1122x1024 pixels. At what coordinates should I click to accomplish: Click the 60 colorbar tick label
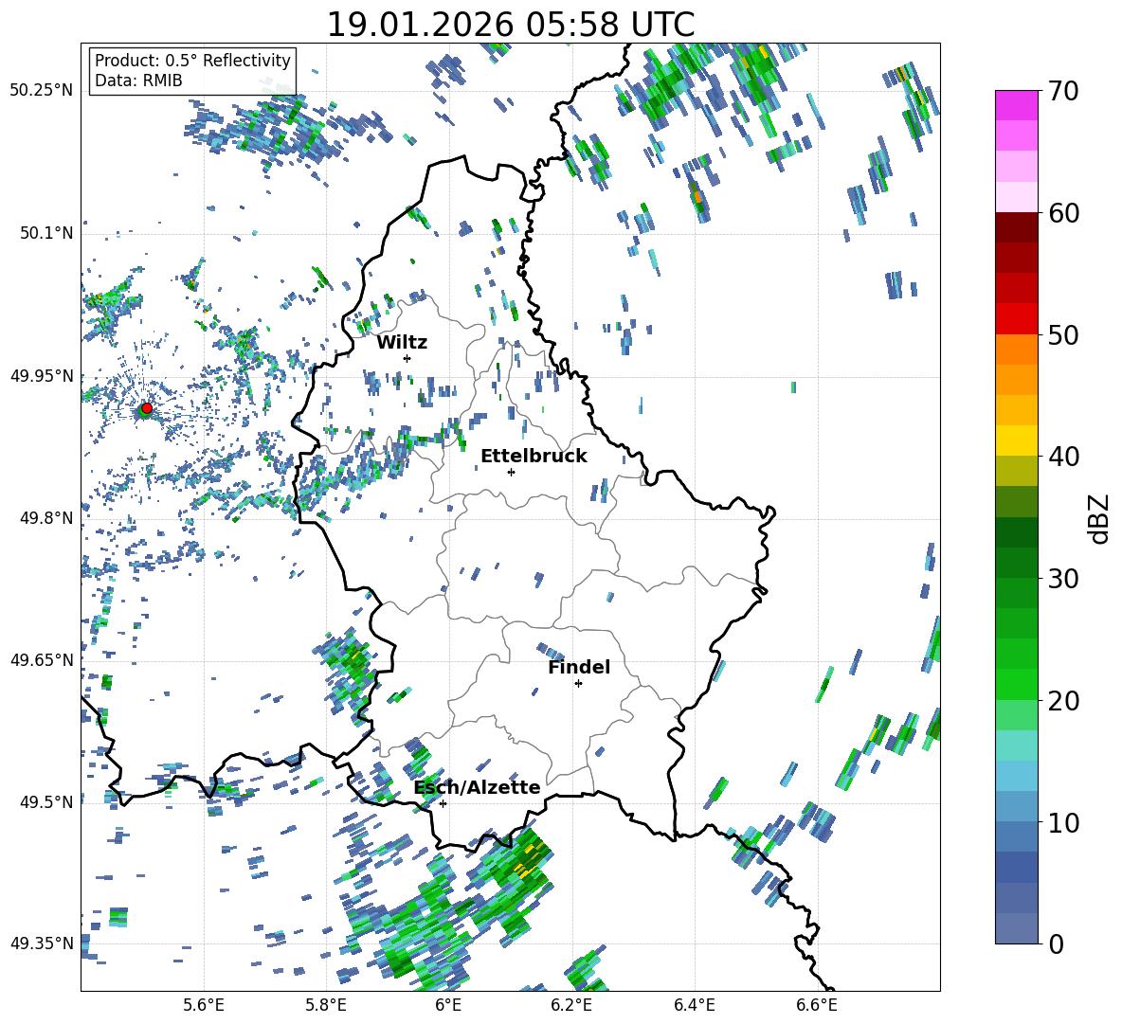tap(1063, 213)
